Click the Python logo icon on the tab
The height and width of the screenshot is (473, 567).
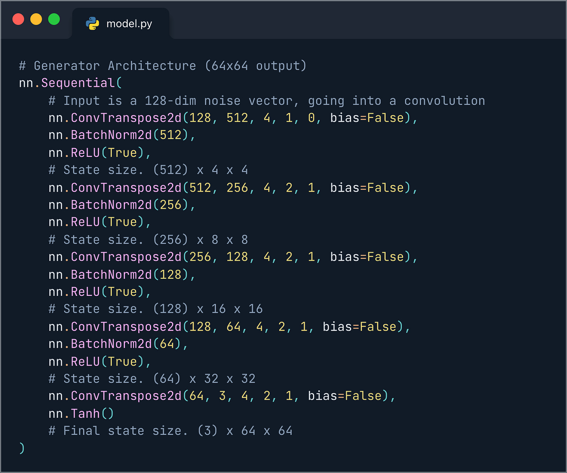(x=92, y=23)
